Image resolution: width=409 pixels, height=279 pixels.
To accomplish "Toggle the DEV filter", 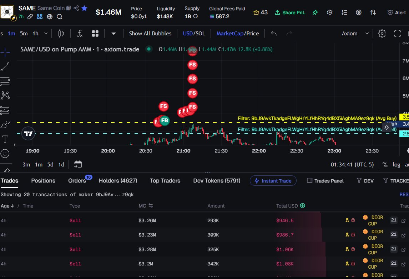I will [365, 181].
